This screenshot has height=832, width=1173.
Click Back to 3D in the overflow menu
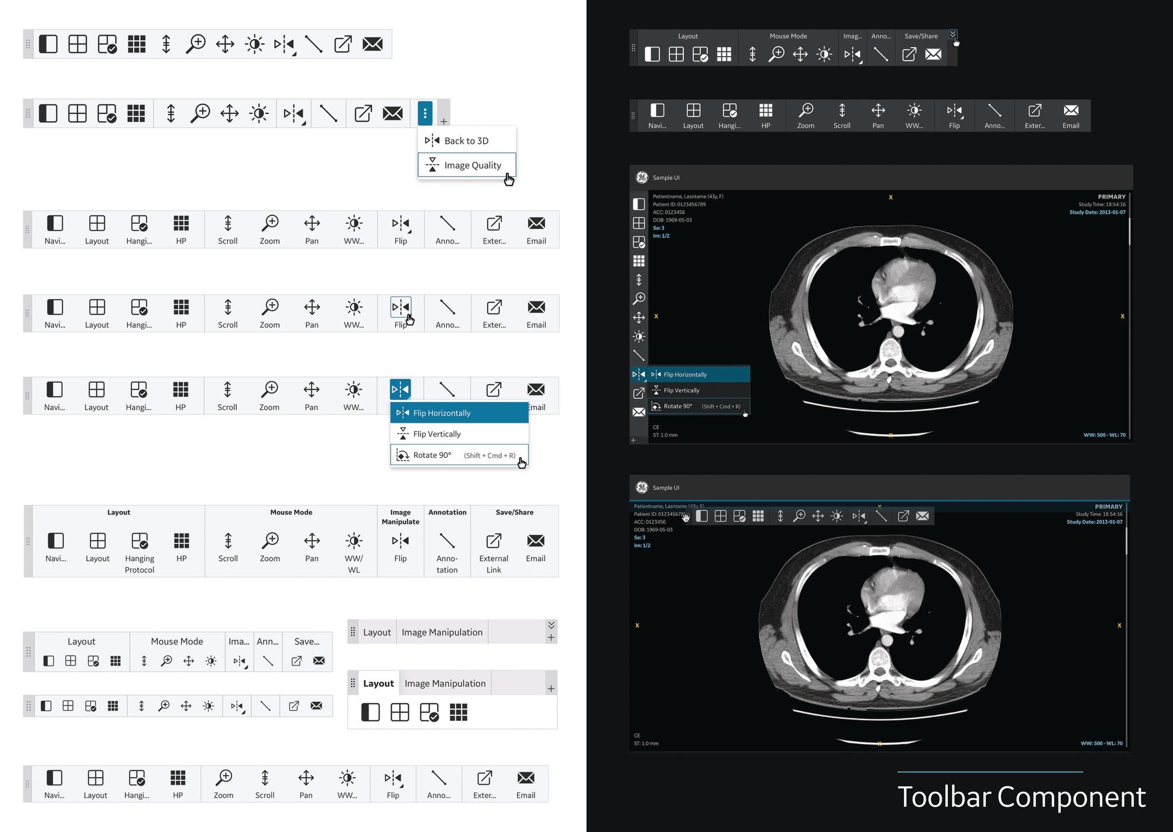(467, 140)
